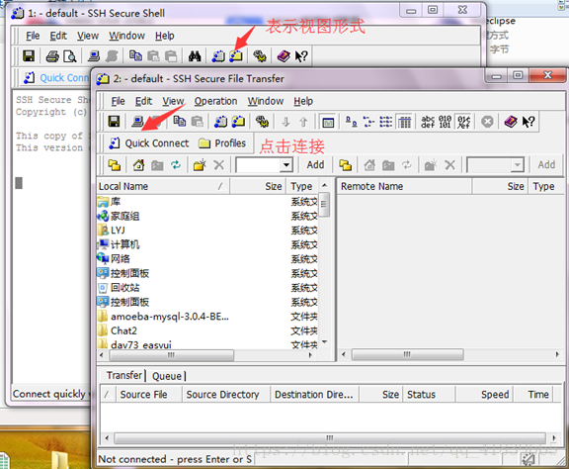569x469 pixels.
Task: Go to local Home folder
Action: point(138,165)
